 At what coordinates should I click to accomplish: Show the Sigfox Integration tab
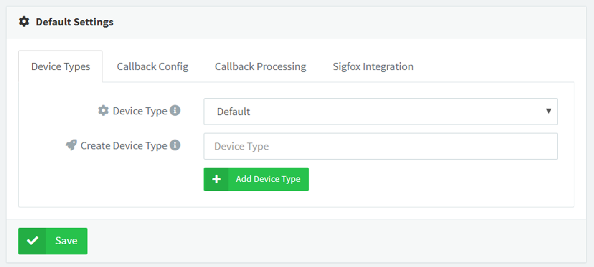pos(373,66)
